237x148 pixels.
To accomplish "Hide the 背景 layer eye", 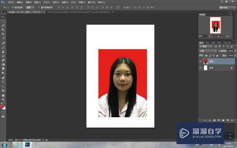I will 201,68.
